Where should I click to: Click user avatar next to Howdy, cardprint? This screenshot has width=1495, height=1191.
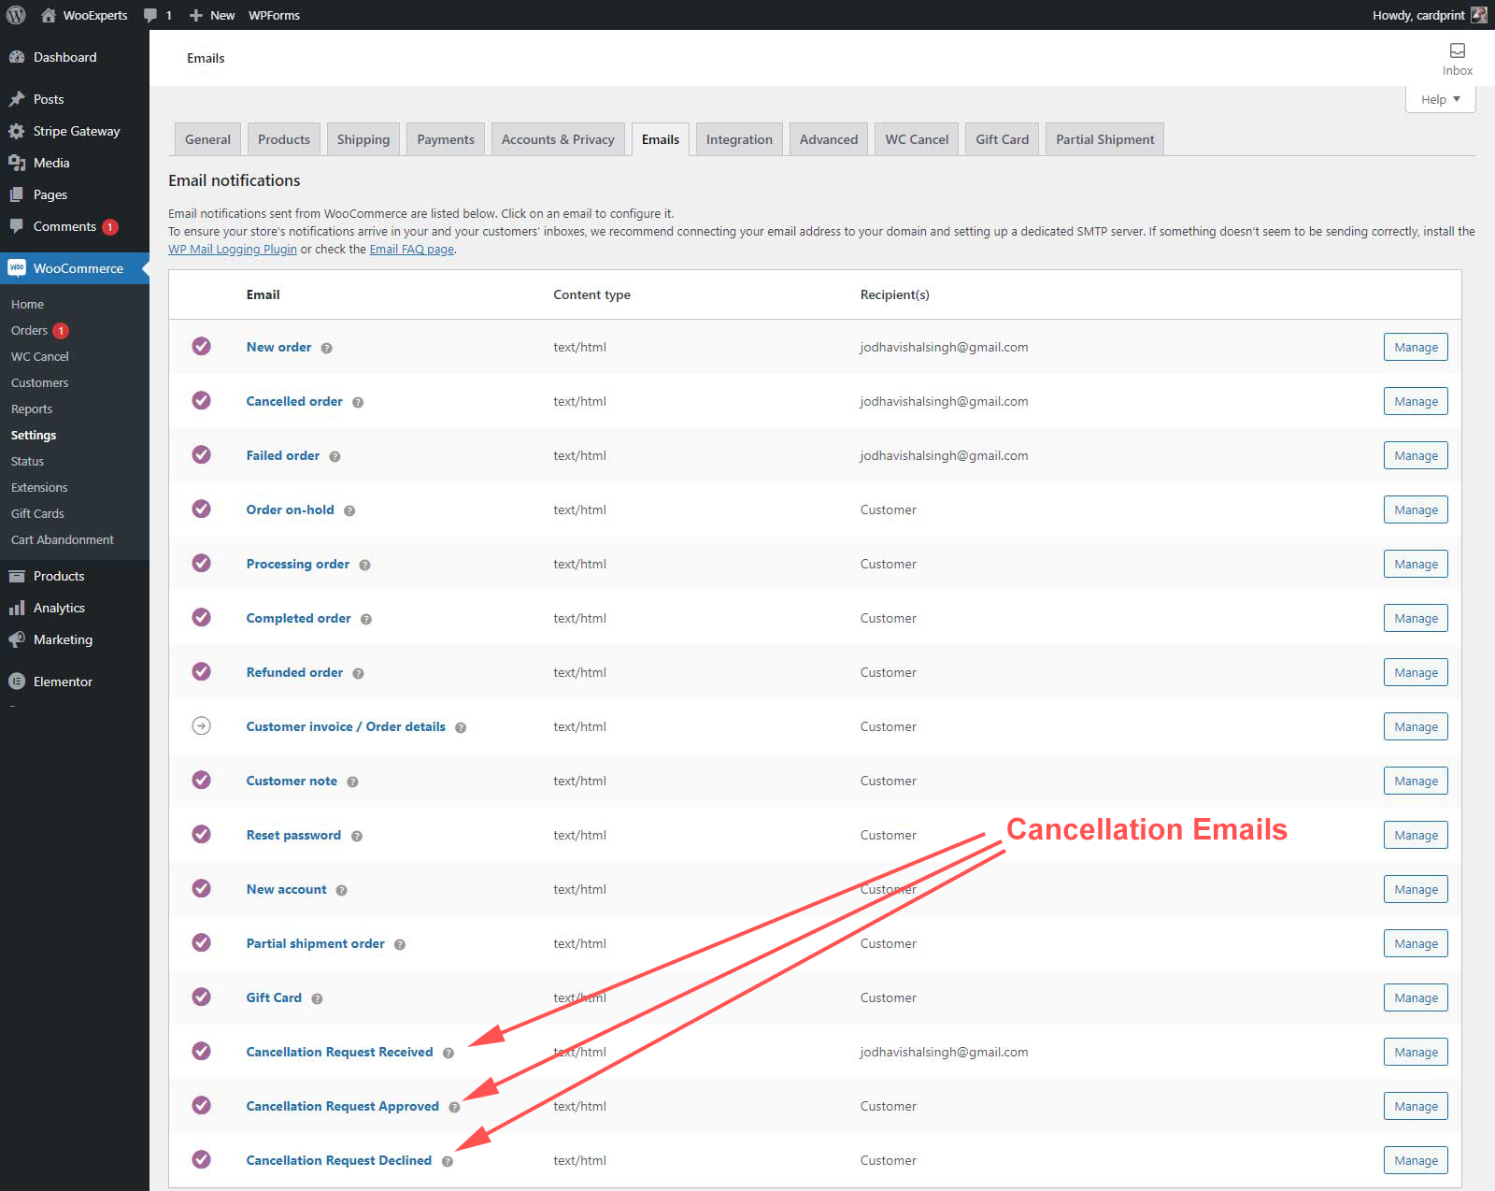pos(1478,15)
